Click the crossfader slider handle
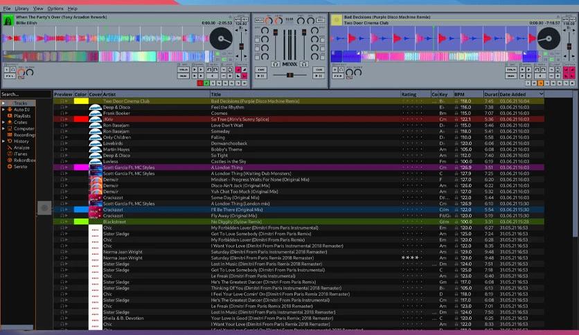 click(x=290, y=75)
